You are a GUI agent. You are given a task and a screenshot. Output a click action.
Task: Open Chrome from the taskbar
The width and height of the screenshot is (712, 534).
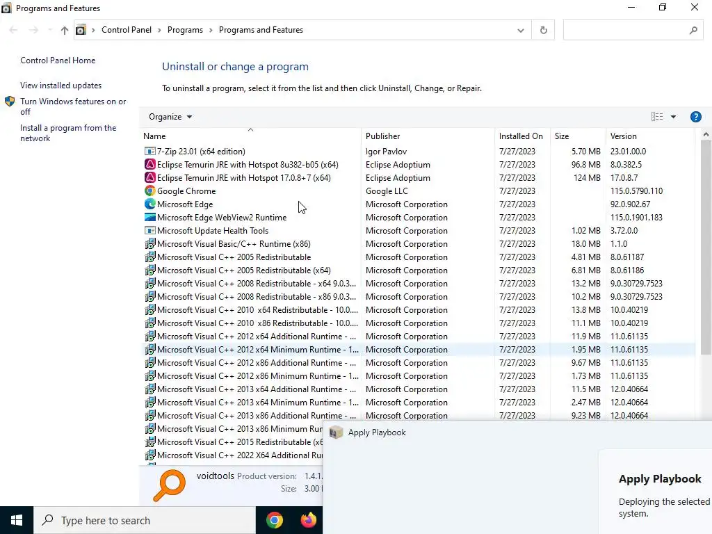point(274,520)
